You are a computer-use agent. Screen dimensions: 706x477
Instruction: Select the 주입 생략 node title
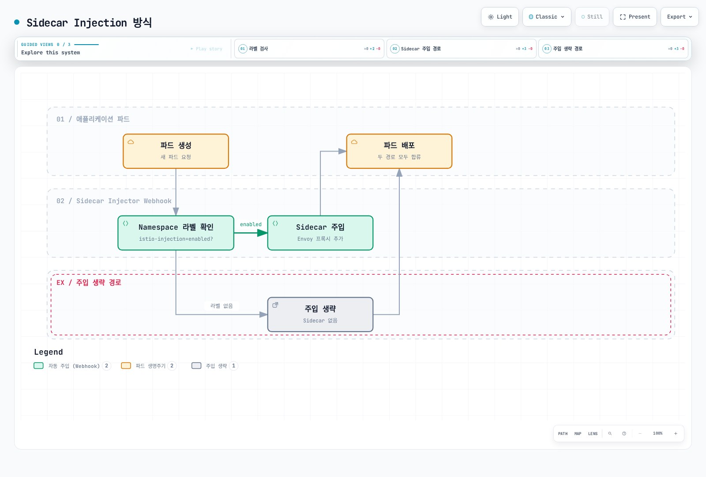(320, 309)
